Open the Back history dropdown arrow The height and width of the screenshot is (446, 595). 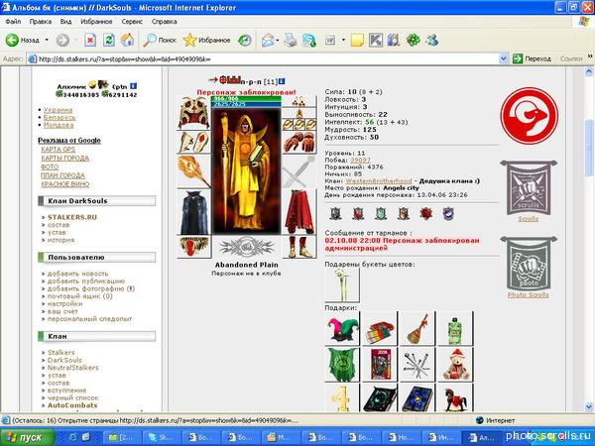[x=47, y=40]
